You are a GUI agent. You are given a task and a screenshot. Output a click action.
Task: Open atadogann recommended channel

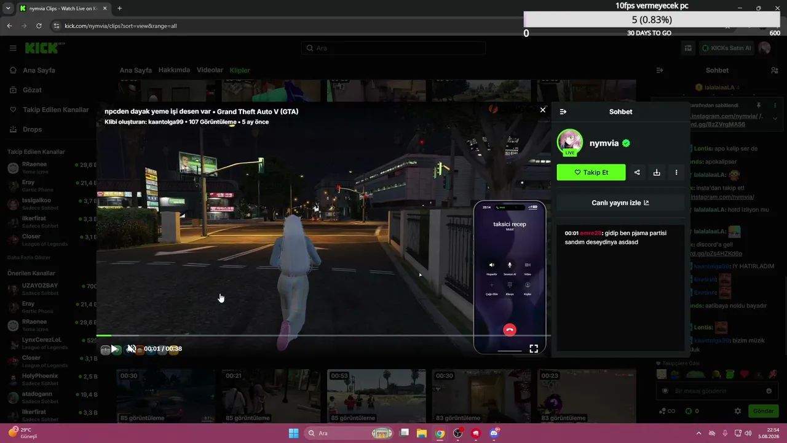pos(52,397)
